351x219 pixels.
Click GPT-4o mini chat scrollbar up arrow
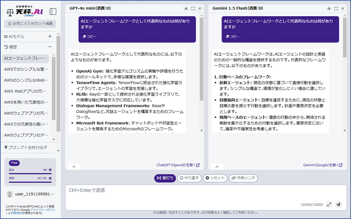click(202, 16)
